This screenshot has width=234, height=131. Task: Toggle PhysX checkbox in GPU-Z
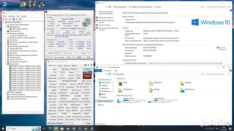(76, 120)
